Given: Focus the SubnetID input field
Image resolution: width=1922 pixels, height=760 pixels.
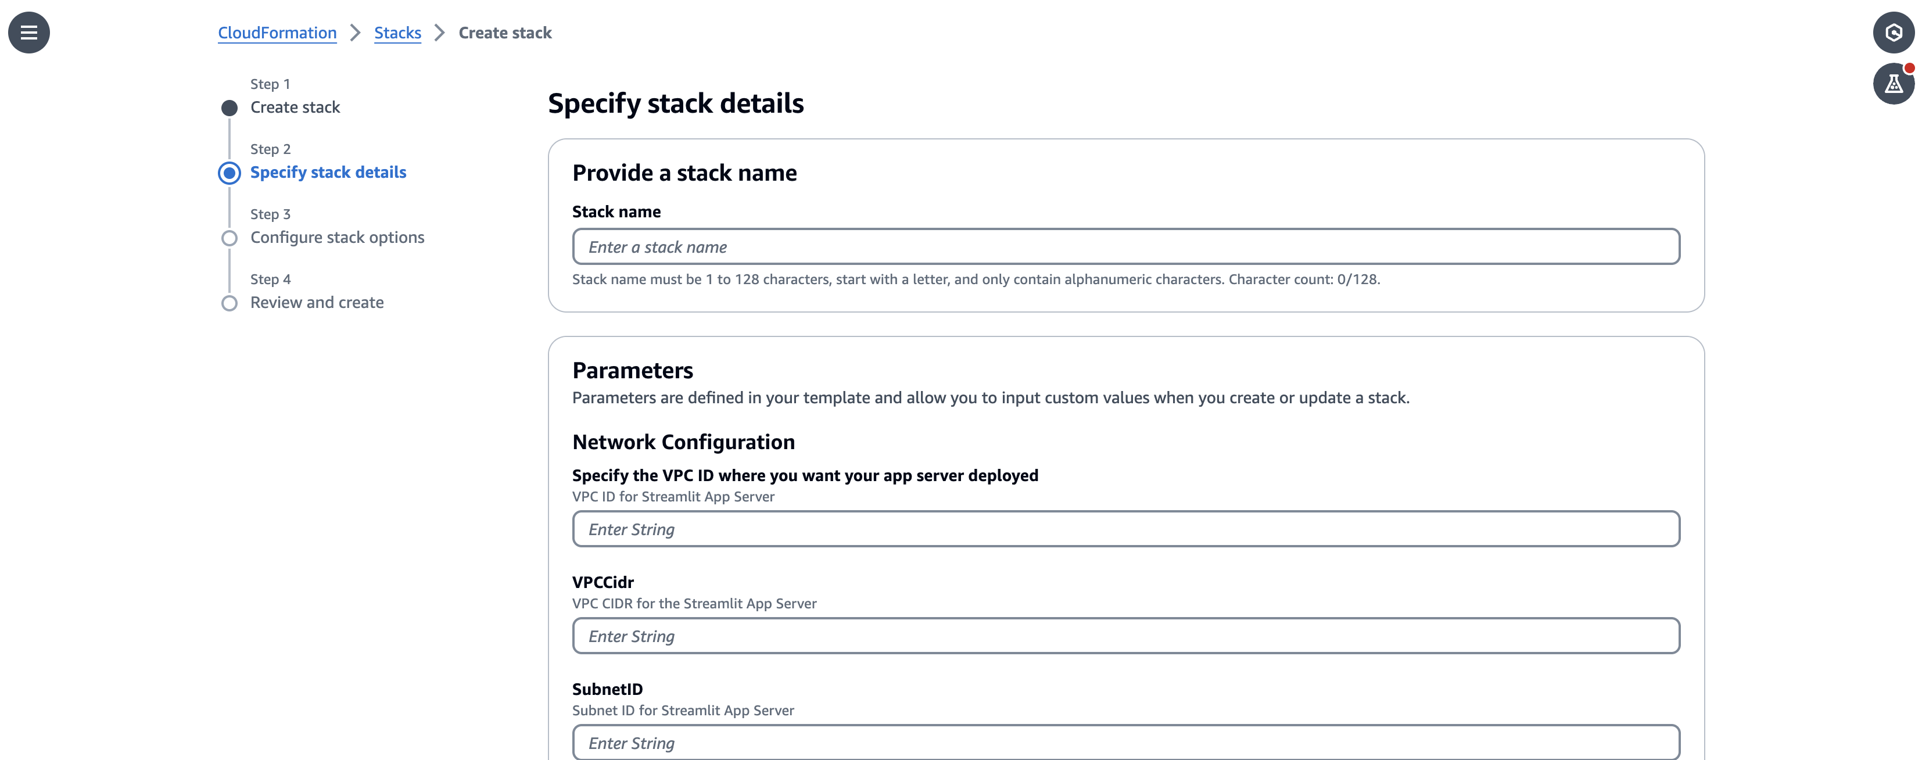Looking at the screenshot, I should 1125,742.
